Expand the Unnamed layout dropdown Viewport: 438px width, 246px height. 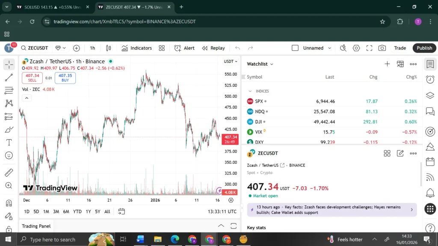[x=330, y=48]
